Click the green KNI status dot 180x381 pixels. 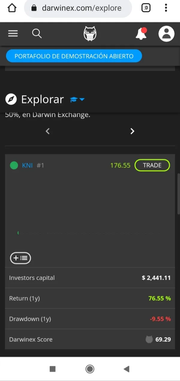pos(14,165)
